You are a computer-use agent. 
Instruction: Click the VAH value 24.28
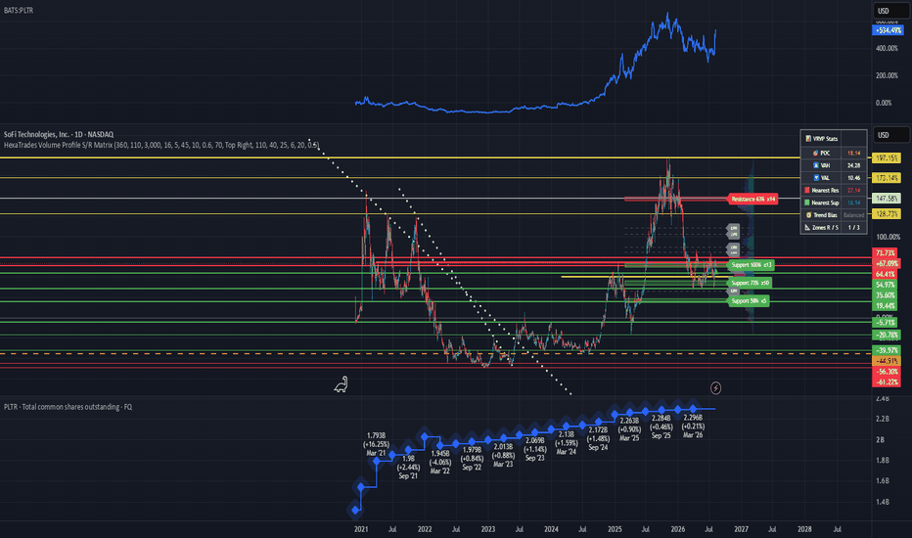pos(853,165)
